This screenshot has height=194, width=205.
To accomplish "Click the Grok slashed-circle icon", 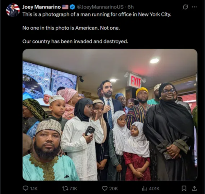I will pos(185,7).
